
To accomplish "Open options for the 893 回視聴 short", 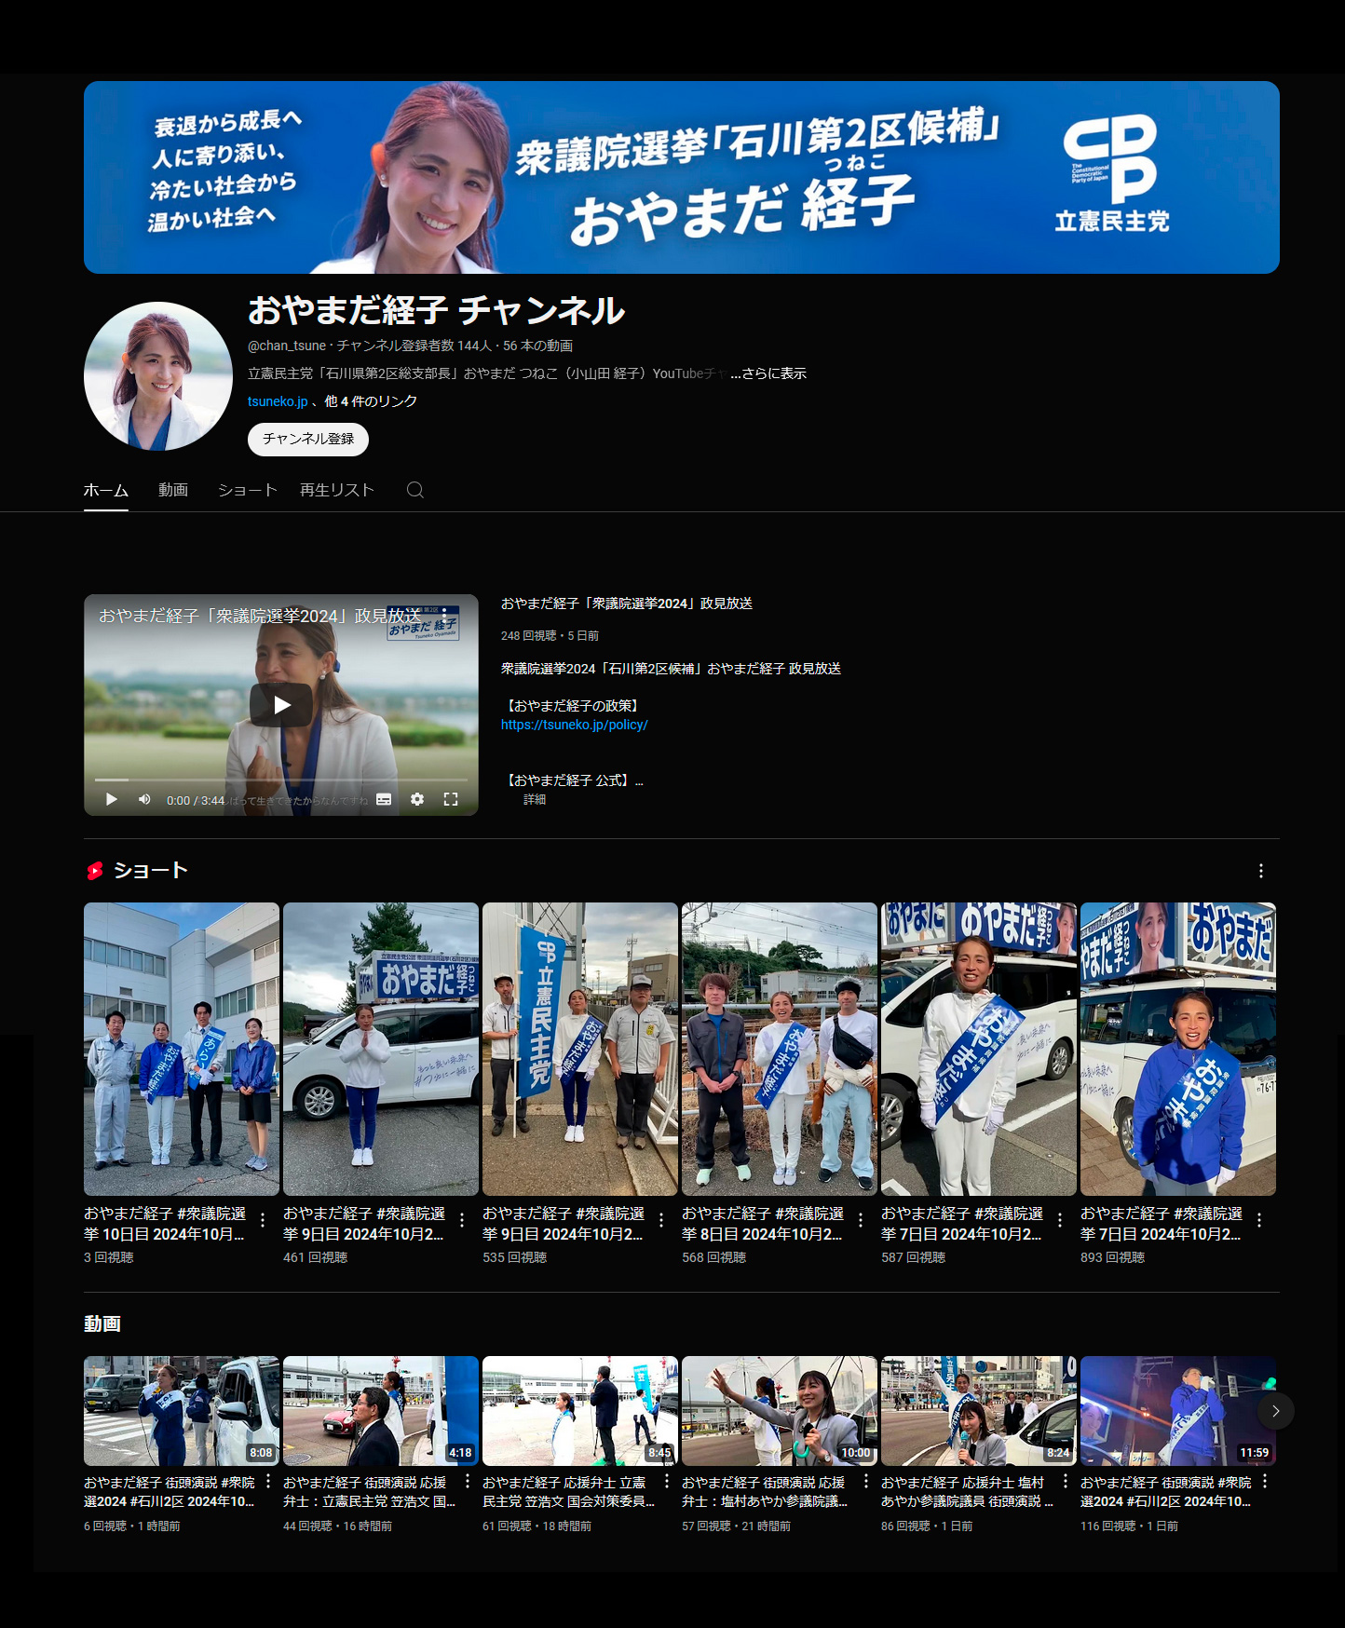I will pos(1259,1219).
